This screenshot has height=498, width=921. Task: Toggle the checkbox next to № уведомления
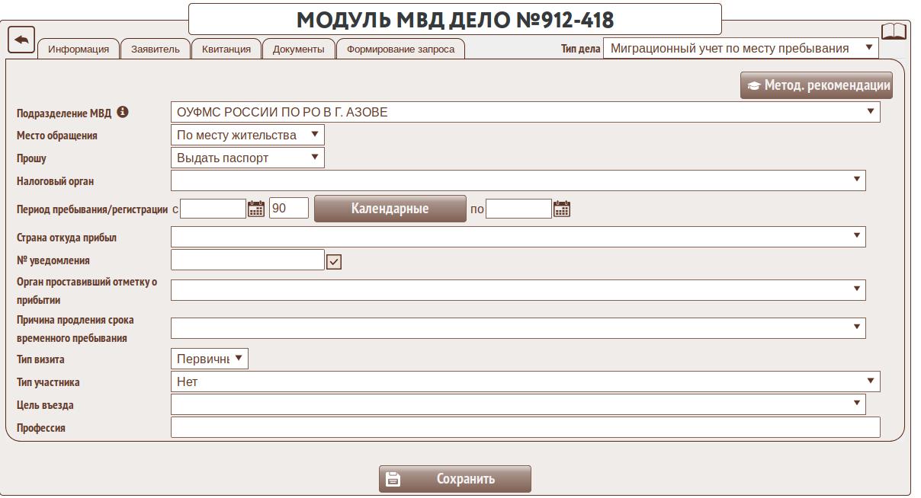point(334,262)
